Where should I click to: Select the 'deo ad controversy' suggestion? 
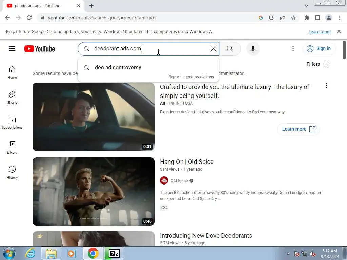click(x=148, y=68)
